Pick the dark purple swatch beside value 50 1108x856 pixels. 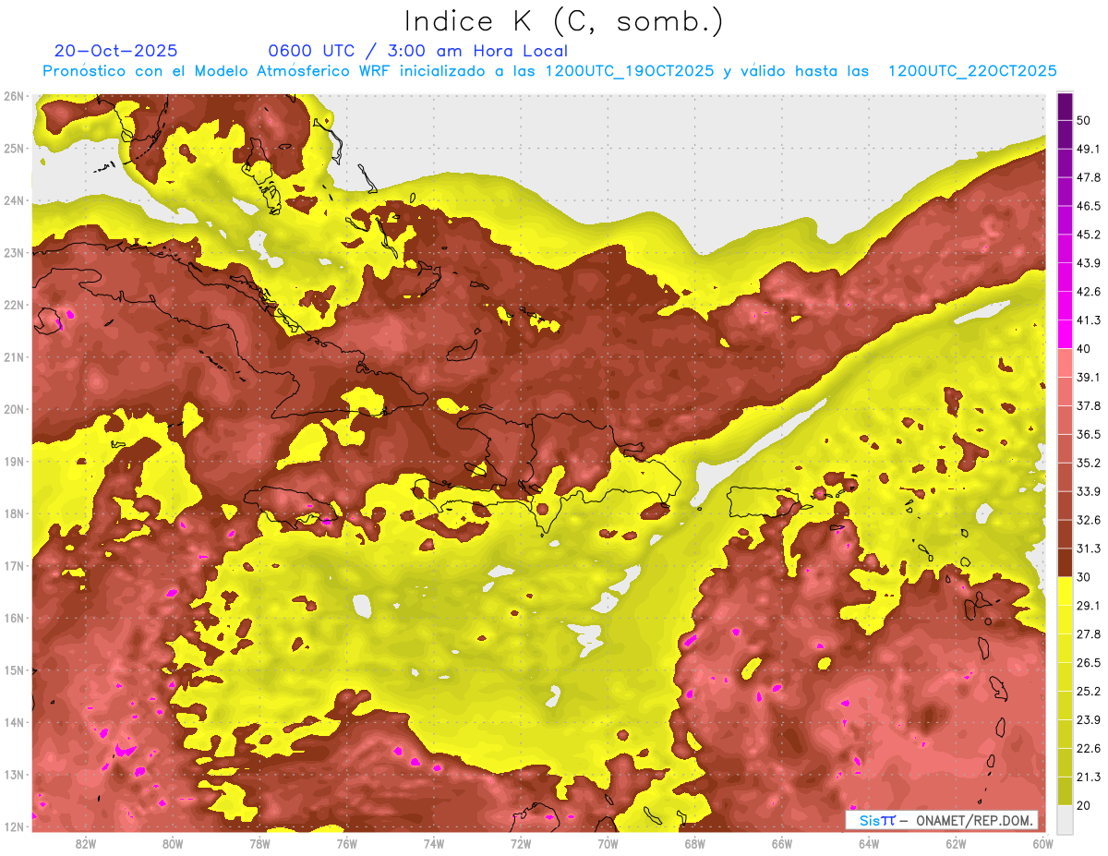coord(1065,107)
